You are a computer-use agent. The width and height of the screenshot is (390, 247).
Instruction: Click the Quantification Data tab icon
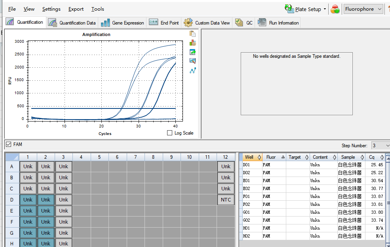52,23
